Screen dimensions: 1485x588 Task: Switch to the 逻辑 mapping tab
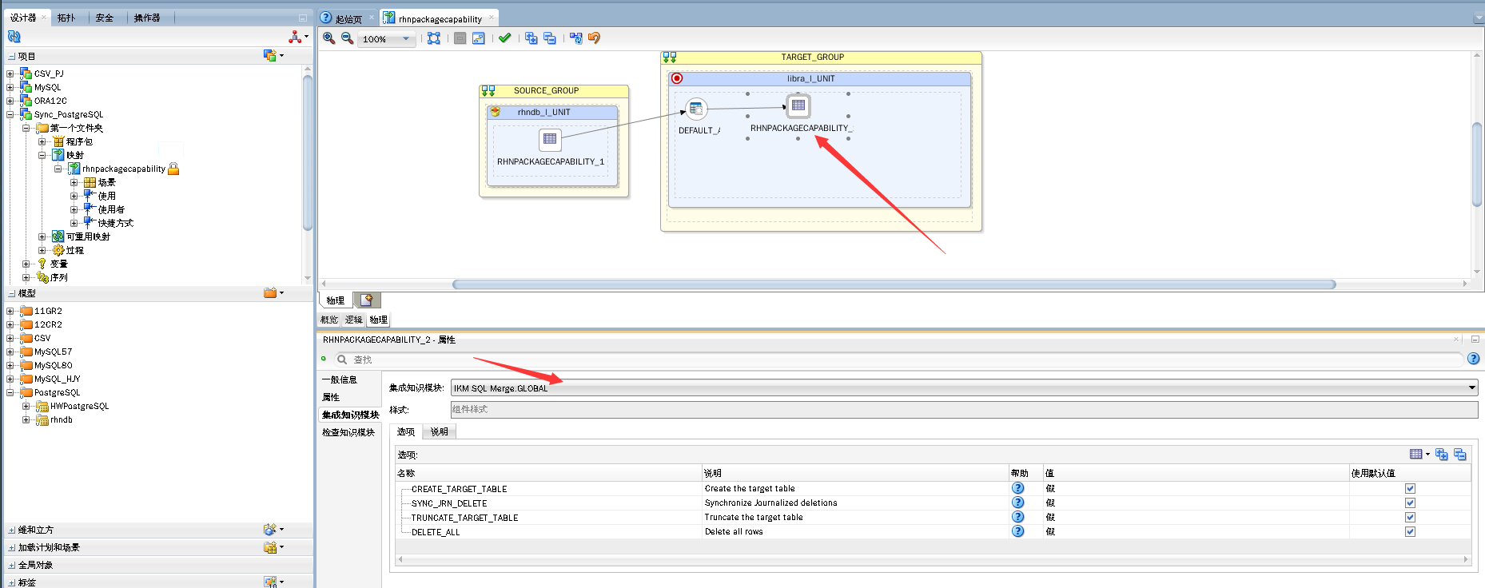(x=354, y=320)
